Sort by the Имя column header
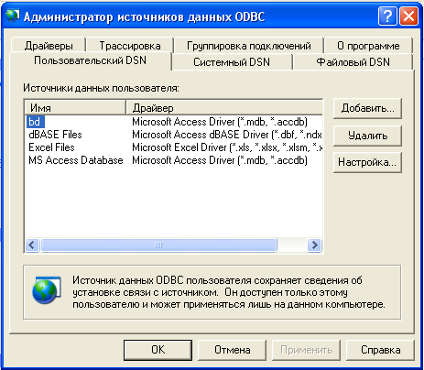This screenshot has width=424, height=370. (x=75, y=108)
